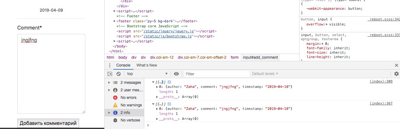The image size is (400, 129).
Task: Click the Добавить комментарий button
Action: [x=48, y=123]
